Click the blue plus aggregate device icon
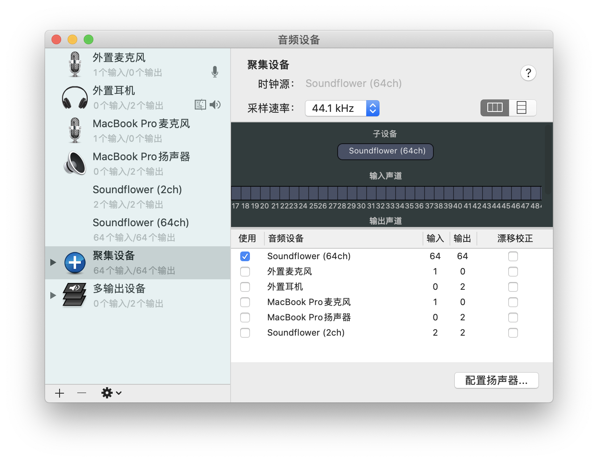The image size is (598, 462). tap(75, 263)
